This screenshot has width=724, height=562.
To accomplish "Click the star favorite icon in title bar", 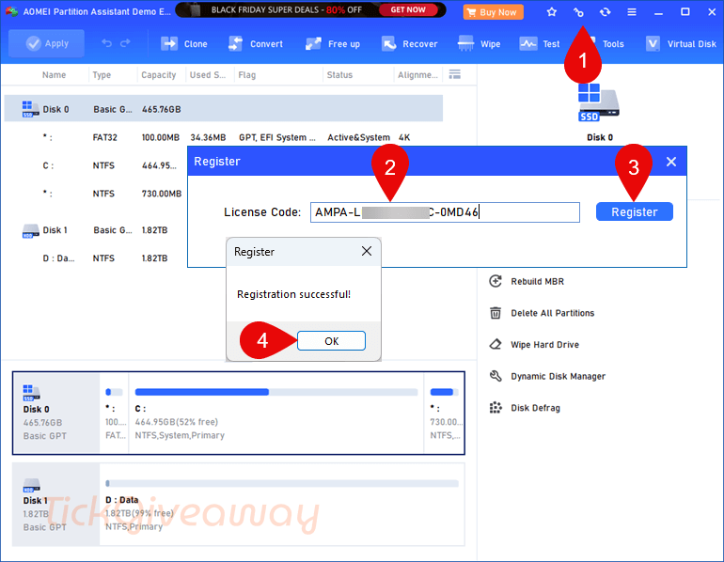I will point(551,12).
